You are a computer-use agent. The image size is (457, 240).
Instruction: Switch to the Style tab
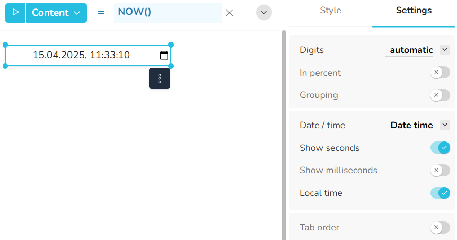[330, 11]
